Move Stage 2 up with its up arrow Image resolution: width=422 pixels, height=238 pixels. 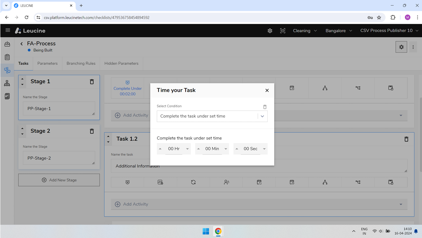coord(22,128)
